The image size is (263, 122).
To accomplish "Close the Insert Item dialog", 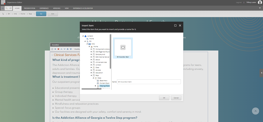I will tap(180, 26).
